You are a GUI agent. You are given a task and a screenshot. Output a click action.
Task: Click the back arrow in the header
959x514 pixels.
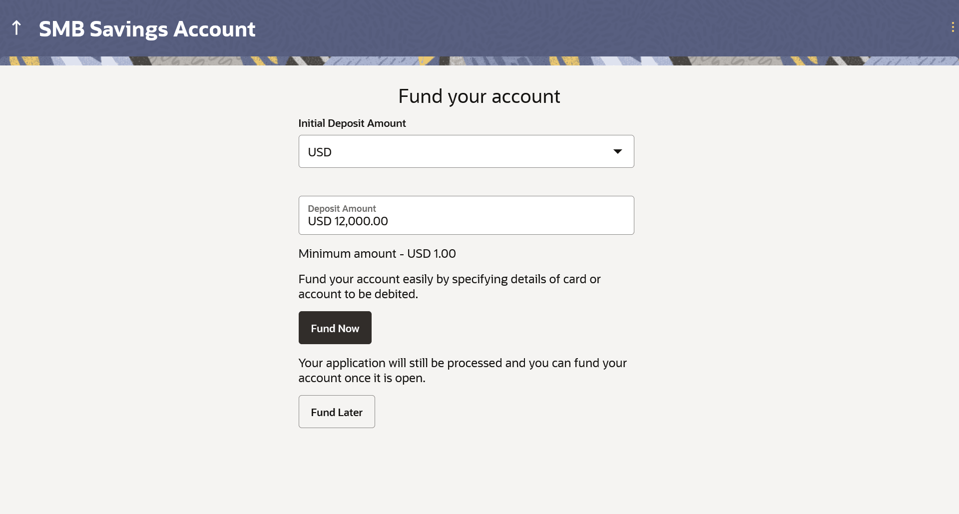click(x=16, y=28)
